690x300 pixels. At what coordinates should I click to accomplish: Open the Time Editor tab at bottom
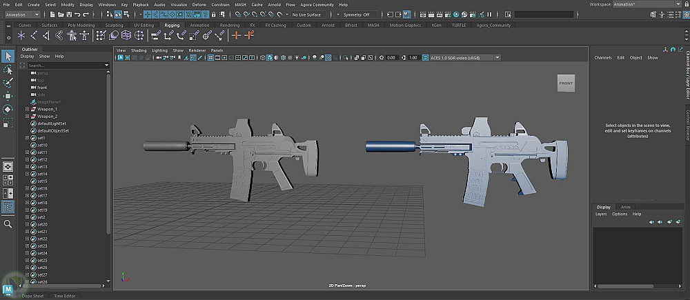(x=64, y=296)
